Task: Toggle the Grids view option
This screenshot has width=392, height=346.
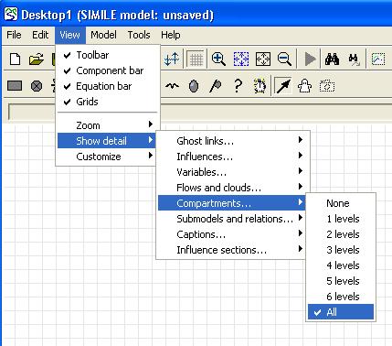Action: coord(109,102)
